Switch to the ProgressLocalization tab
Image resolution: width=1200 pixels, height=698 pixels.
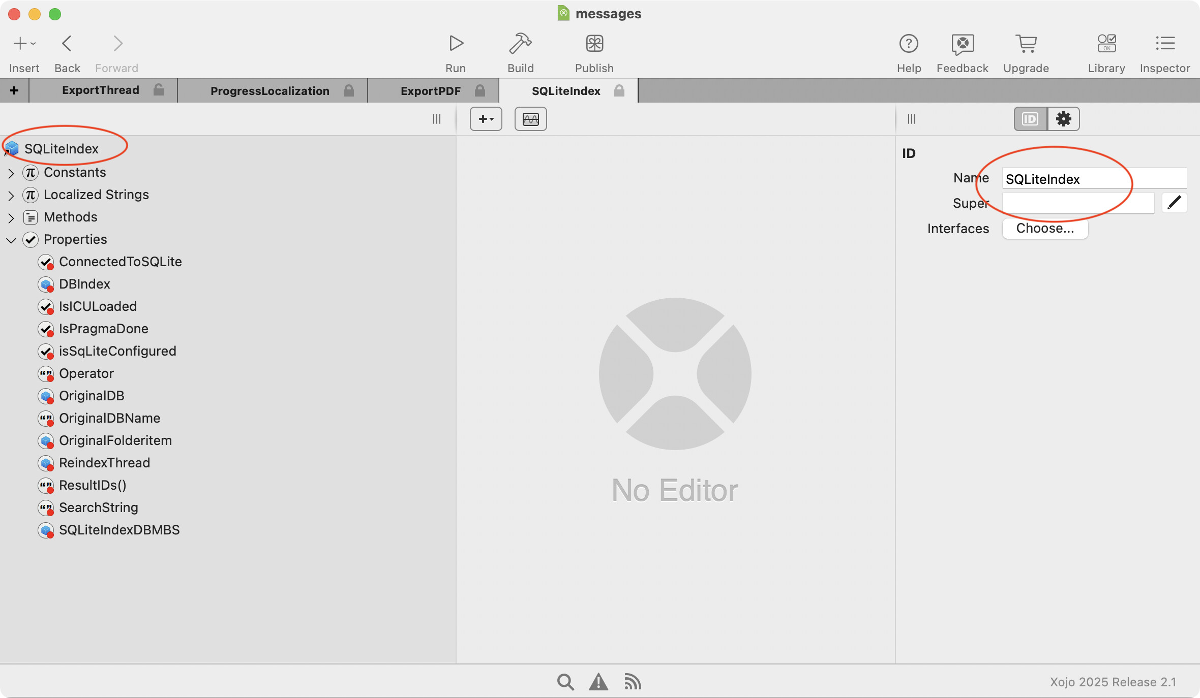pos(269,91)
